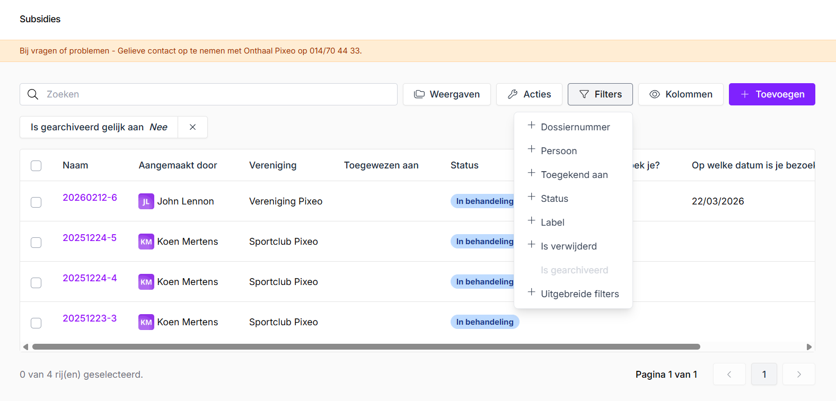The image size is (836, 401).
Task: Open the Weergaven dropdown
Action: (446, 94)
